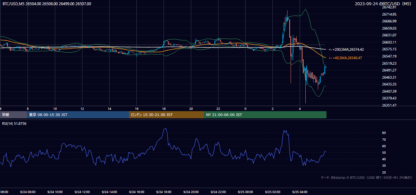Viewport: 416px width, 195px height.
Task: Click price axis value 26519.23
Action: click(x=389, y=63)
